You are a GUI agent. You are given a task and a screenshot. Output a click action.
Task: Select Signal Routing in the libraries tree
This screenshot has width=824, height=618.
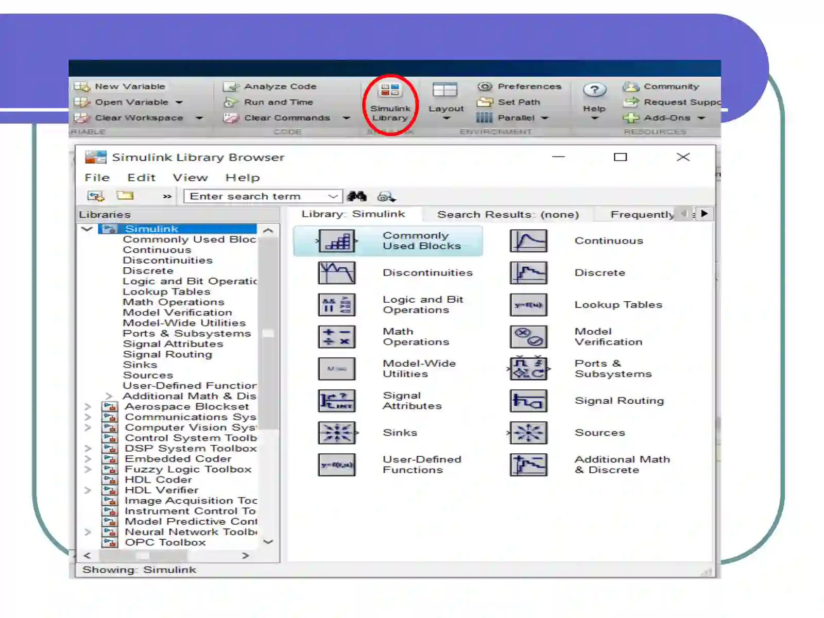coord(167,354)
